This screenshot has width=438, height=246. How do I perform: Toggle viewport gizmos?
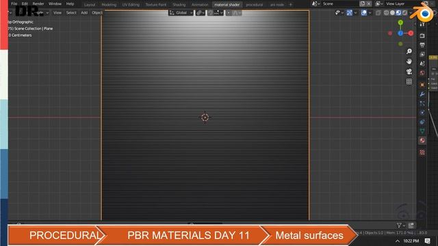coord(350,12)
